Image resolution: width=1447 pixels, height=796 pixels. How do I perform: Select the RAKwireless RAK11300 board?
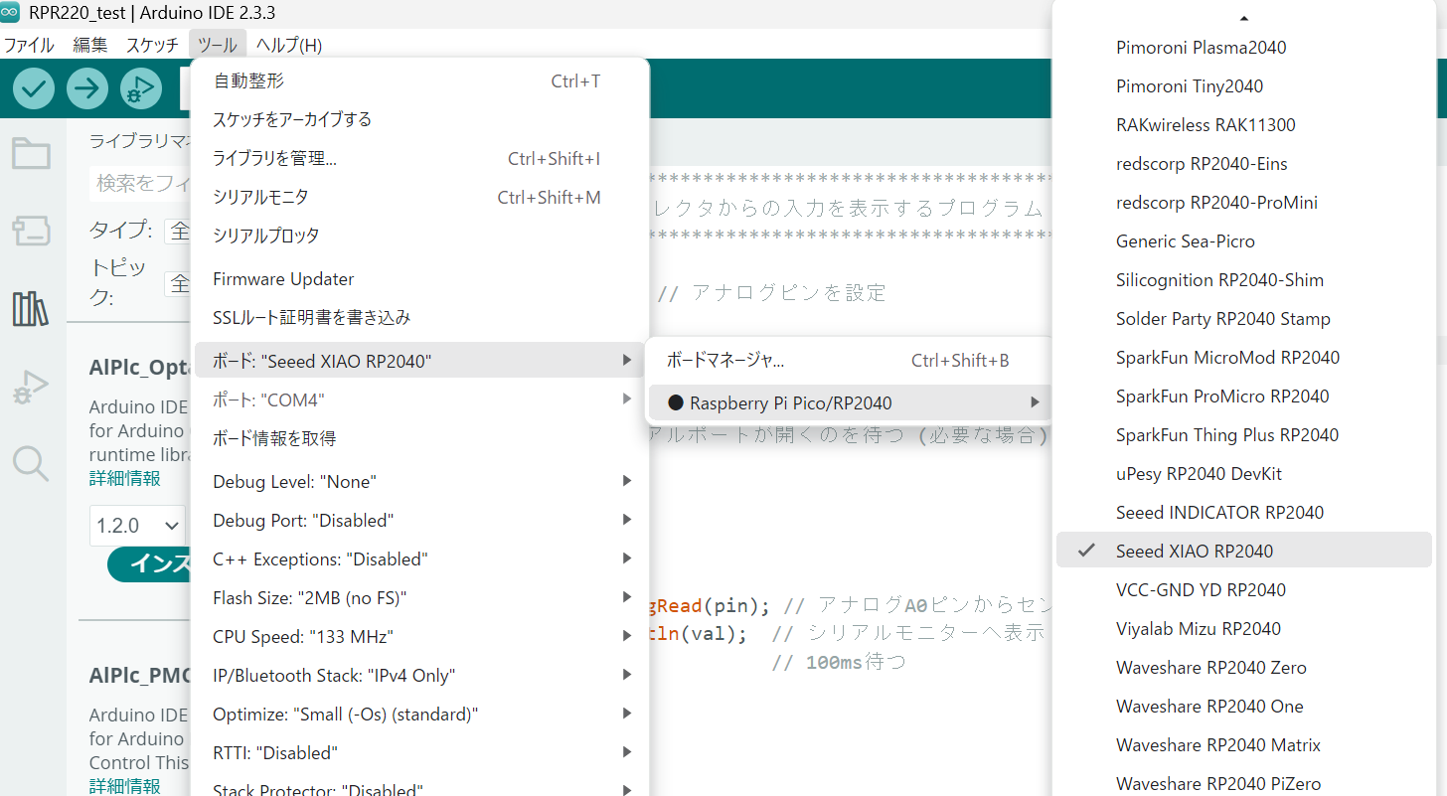click(x=1244, y=124)
